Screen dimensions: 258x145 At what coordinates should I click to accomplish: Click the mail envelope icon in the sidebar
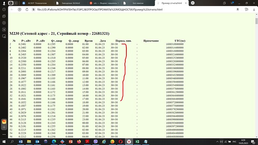pos(4,122)
